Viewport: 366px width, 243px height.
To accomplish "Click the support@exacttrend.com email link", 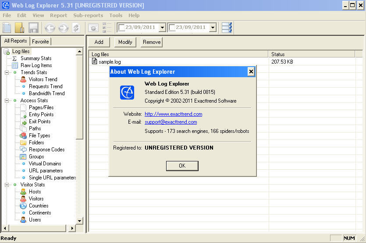I will click(171, 122).
